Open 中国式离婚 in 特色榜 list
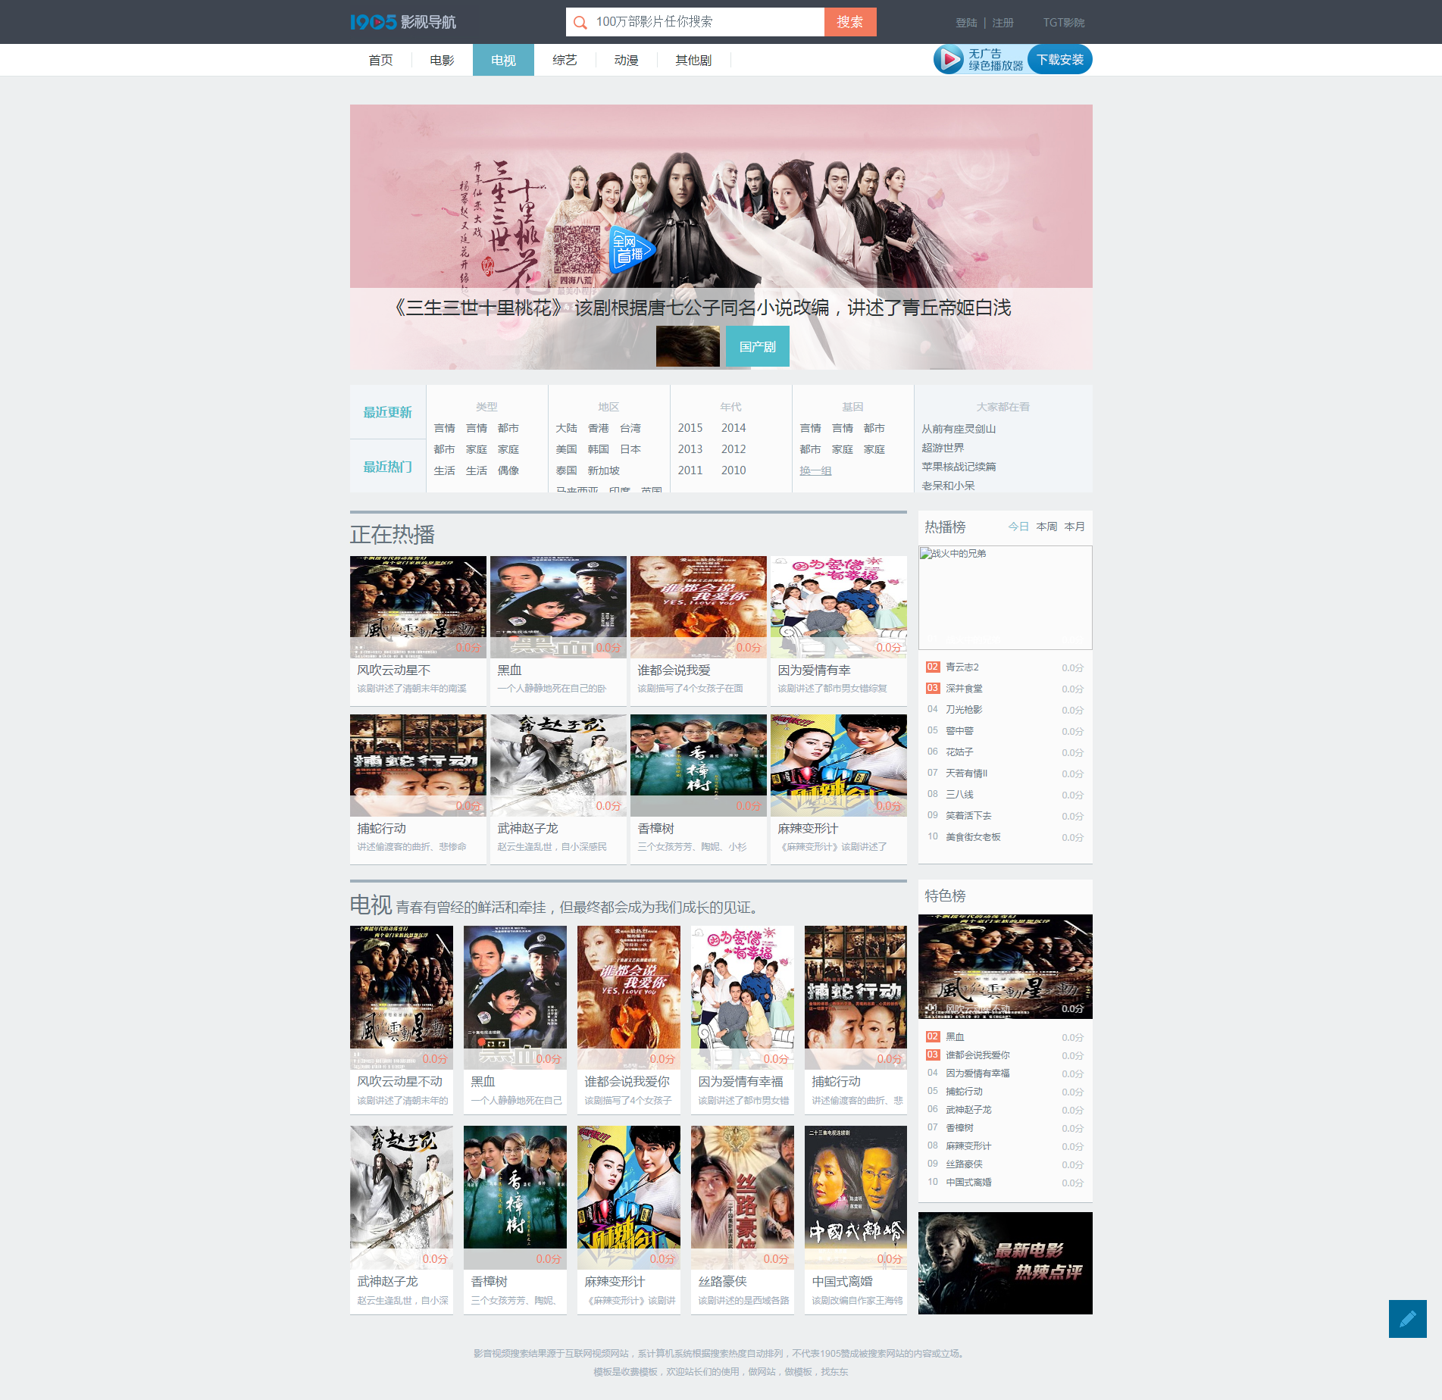1442x1400 pixels. [x=969, y=1183]
